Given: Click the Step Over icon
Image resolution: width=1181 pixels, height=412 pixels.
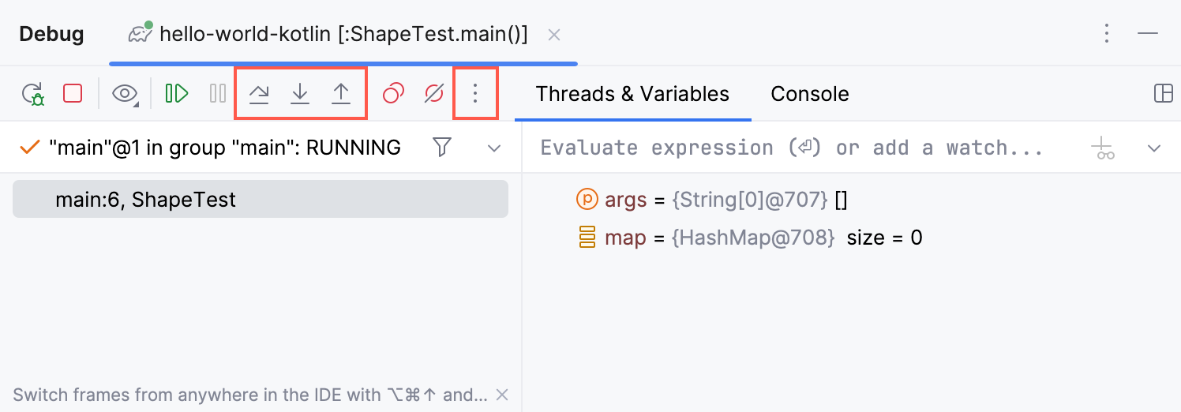Looking at the screenshot, I should tap(259, 94).
